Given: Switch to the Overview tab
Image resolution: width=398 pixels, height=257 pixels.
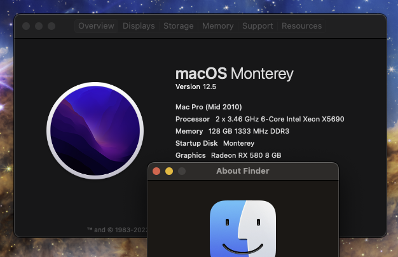Looking at the screenshot, I should 96,26.
